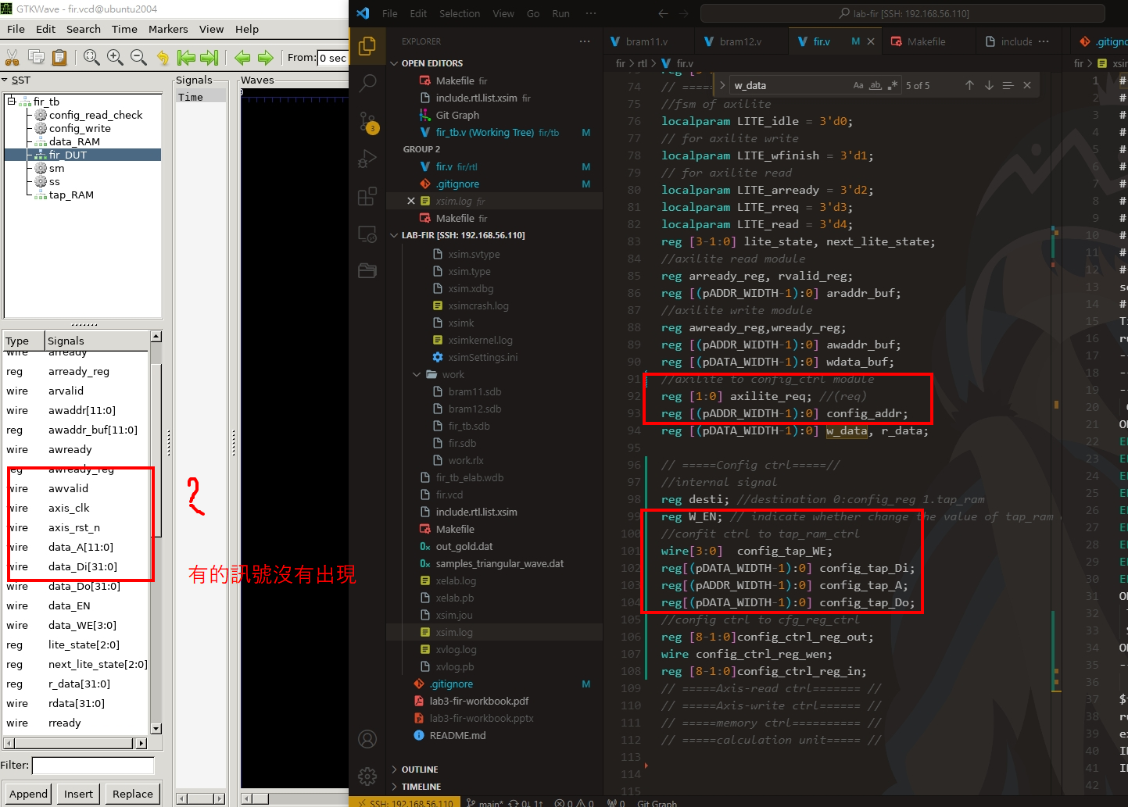
Task: Open the GTKWave Time menu
Action: coord(124,29)
